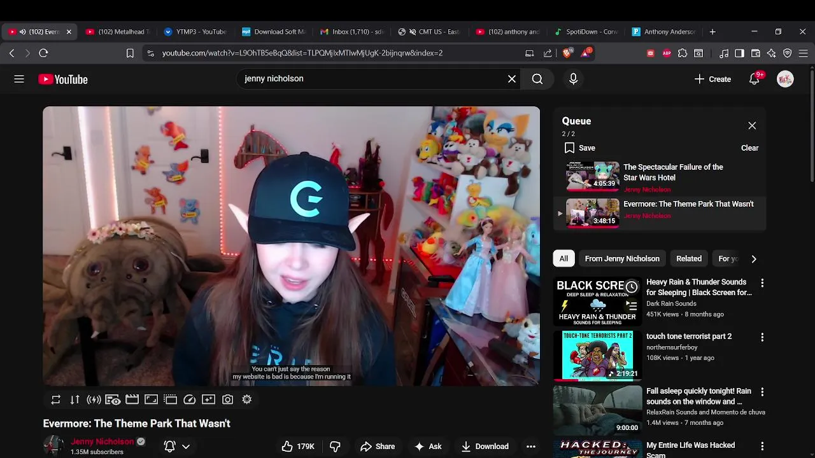Open the enhancer gear settings icon
Viewport: 815px width, 458px height.
tap(246, 399)
